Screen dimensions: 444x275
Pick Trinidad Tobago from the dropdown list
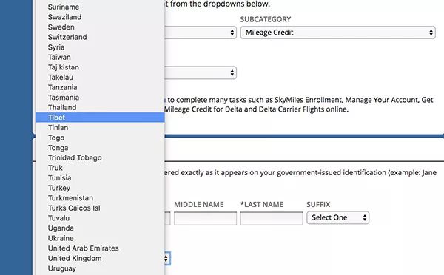pyautogui.click(x=100, y=157)
